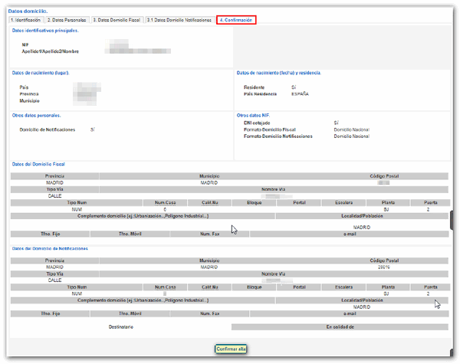Image resolution: width=460 pixels, height=364 pixels.
Task: Select the Datos de nacimiento (fecha) y residencia heading
Action: tap(279, 73)
